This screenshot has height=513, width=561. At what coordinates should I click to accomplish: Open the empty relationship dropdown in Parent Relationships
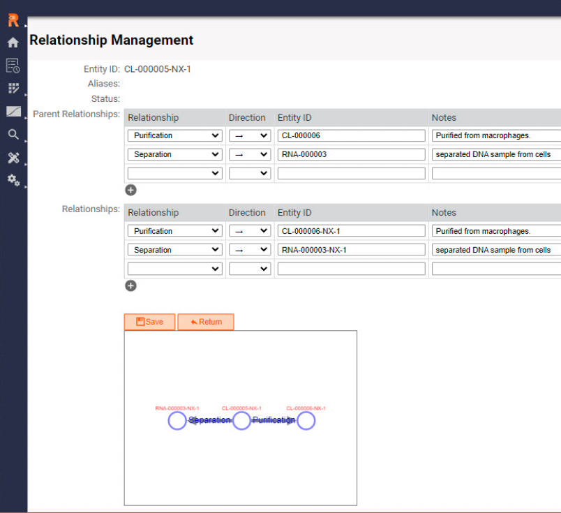coord(175,173)
